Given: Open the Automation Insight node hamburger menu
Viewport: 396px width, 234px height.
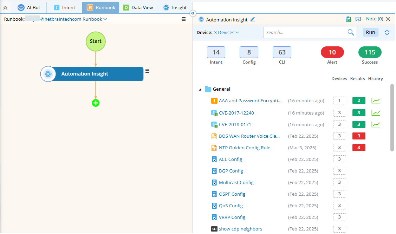Looking at the screenshot, I should [148, 71].
